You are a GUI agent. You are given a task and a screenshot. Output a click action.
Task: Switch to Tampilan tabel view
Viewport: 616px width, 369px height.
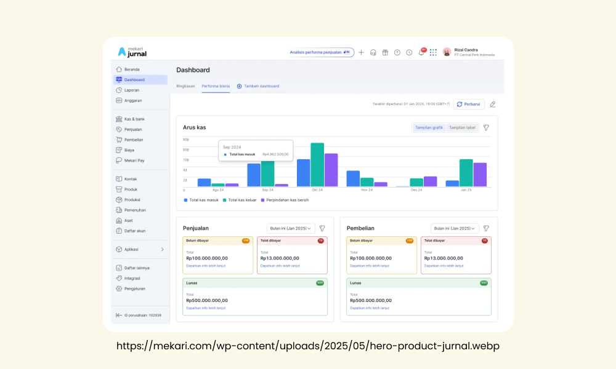(462, 128)
